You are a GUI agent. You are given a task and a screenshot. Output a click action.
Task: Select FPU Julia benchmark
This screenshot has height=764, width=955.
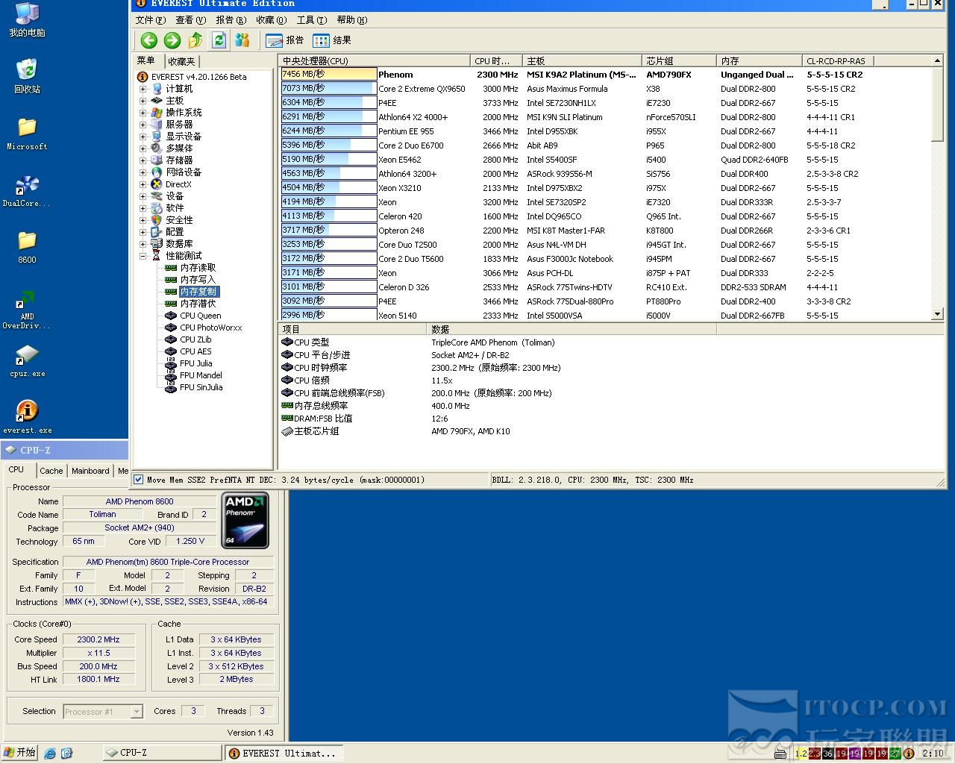coord(195,363)
